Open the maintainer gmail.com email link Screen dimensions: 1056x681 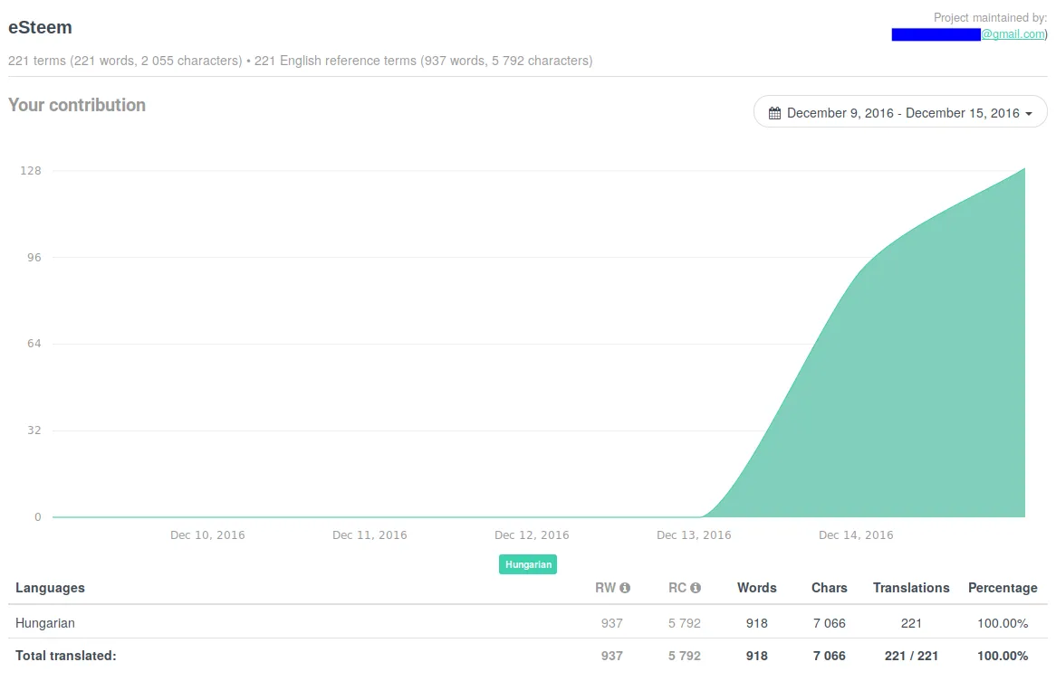tap(1013, 33)
